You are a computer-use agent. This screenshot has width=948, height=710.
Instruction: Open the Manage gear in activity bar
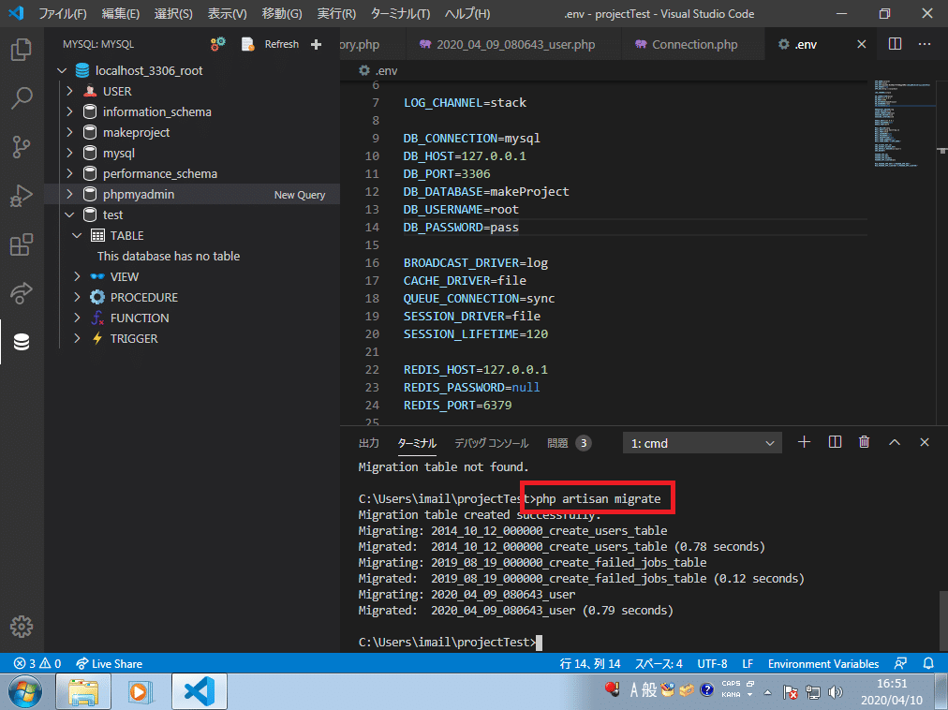tap(22, 627)
